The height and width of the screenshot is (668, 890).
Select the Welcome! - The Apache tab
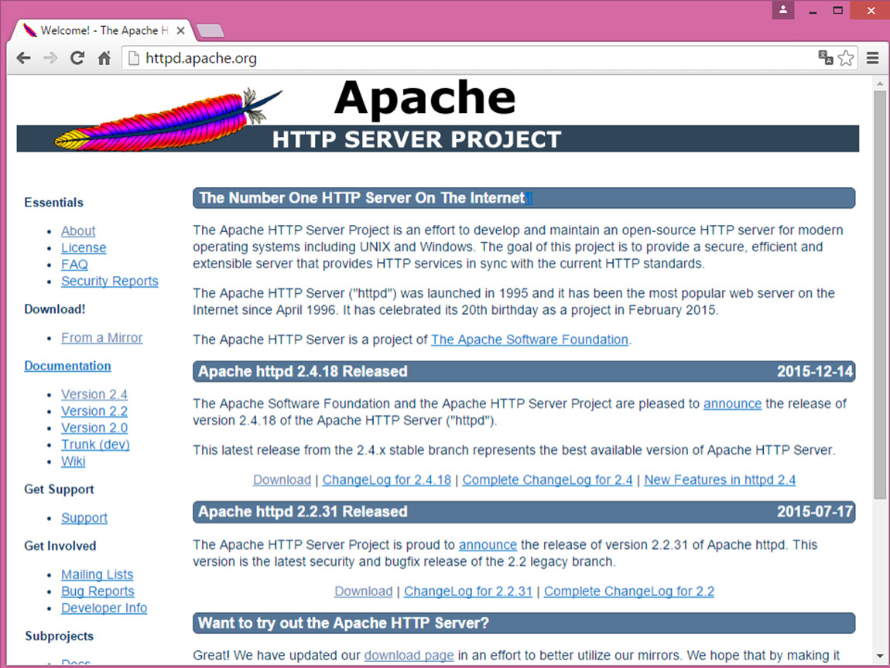(101, 31)
